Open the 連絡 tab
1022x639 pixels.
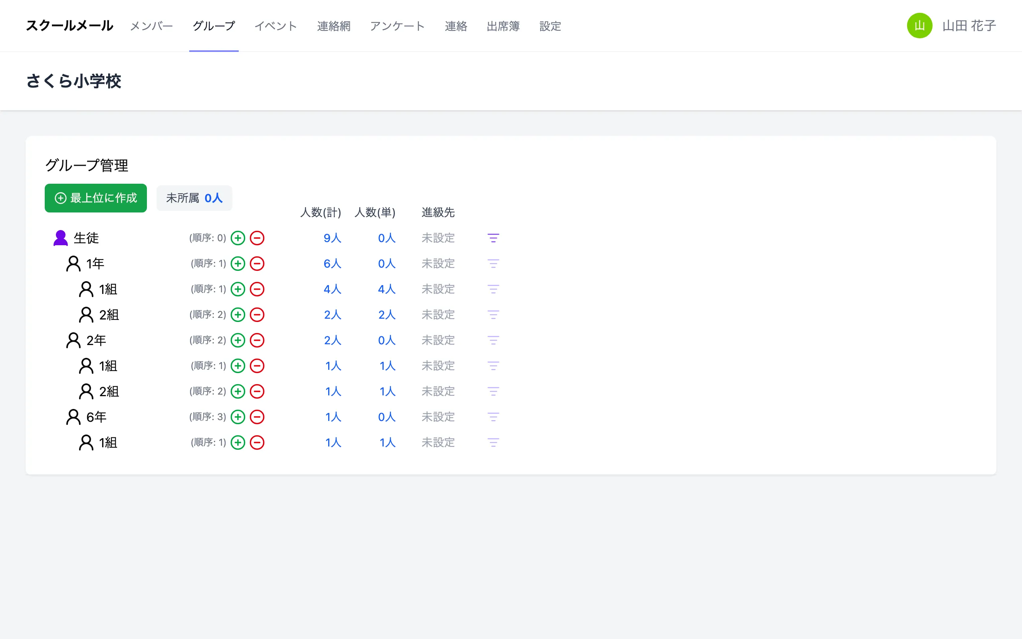tap(456, 26)
